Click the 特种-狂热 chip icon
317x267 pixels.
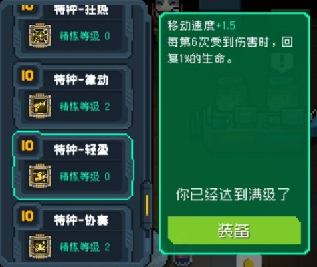point(40,35)
